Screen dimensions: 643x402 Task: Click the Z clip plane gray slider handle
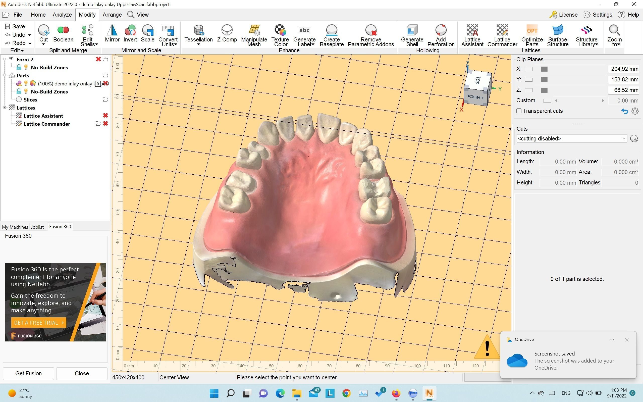tap(544, 90)
